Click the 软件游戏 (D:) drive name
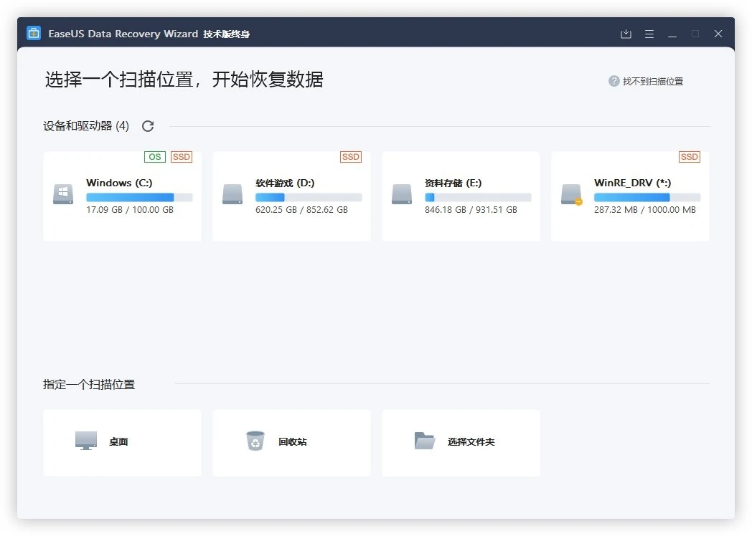Viewport: 752px width, 536px height. [x=285, y=183]
